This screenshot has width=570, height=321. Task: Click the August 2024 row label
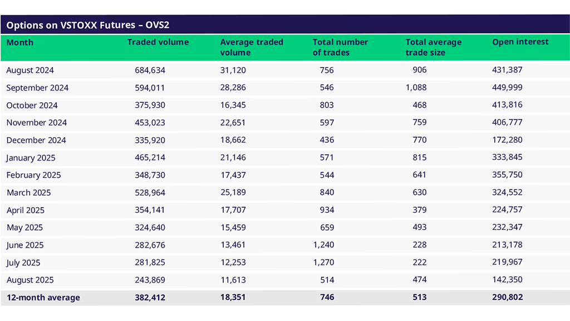(x=30, y=70)
